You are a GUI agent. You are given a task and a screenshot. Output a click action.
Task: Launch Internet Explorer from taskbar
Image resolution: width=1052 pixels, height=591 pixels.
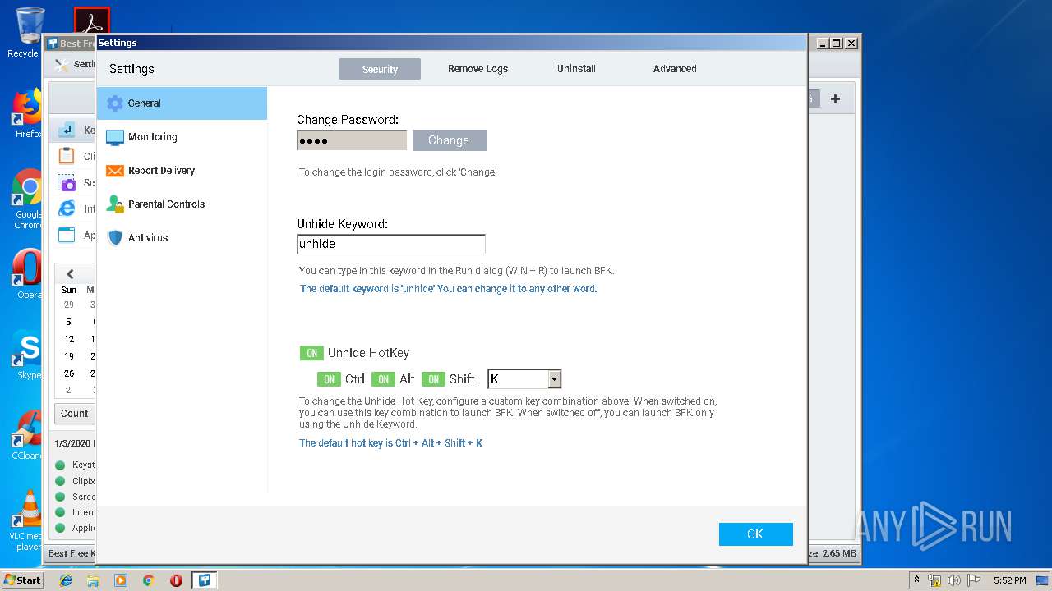(66, 580)
